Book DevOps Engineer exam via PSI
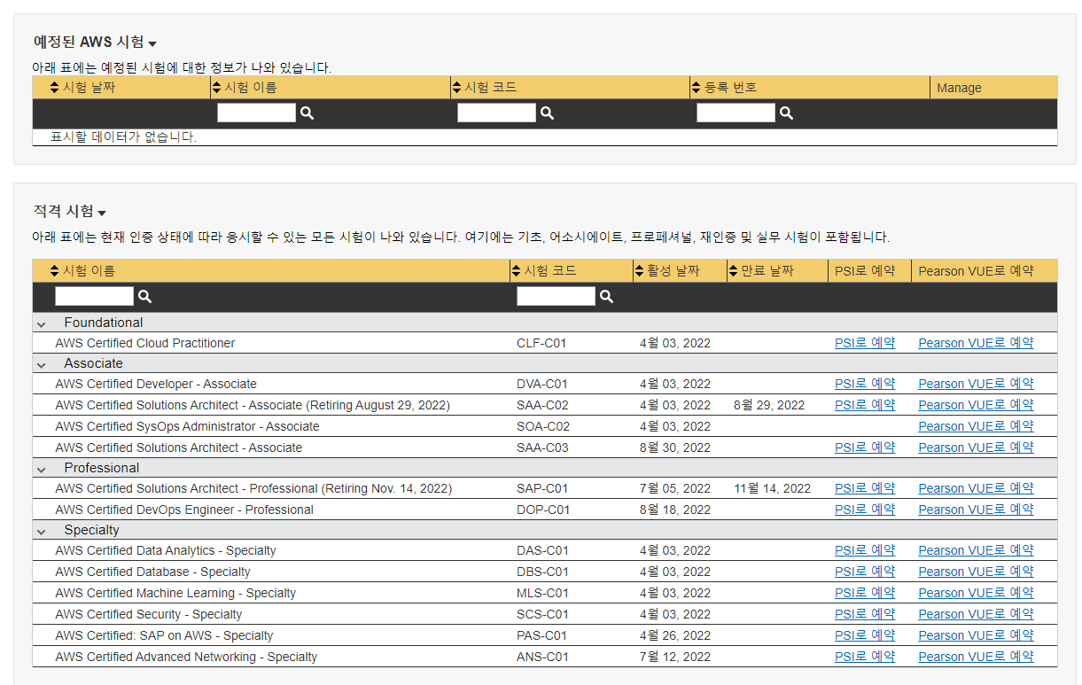The height and width of the screenshot is (685, 1082). point(865,510)
